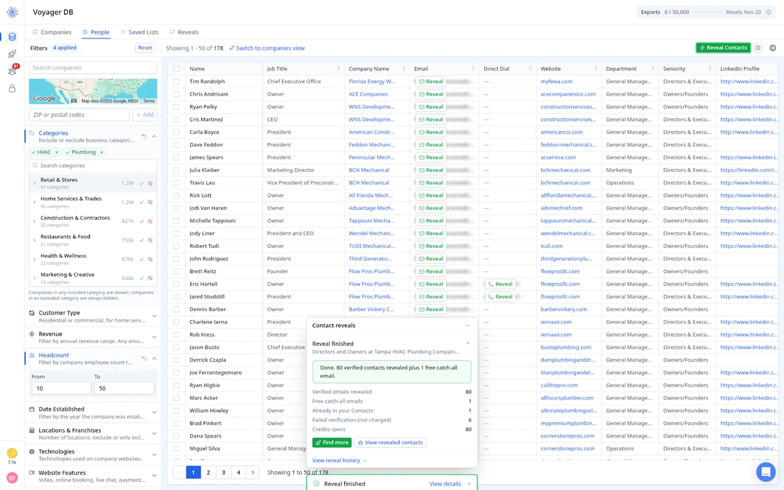784x490 pixels.
Task: Select the checkbox for Robert Tudi
Action: pos(176,246)
